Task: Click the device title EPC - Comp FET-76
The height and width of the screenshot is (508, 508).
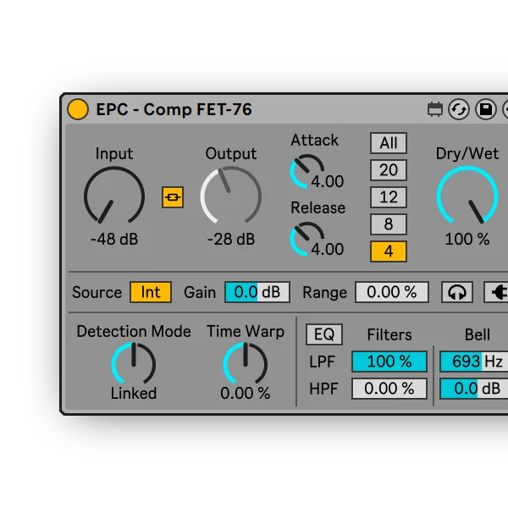Action: coord(174,109)
